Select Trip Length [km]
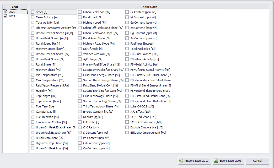Viewport: 274px width, 168px height. click(33, 96)
